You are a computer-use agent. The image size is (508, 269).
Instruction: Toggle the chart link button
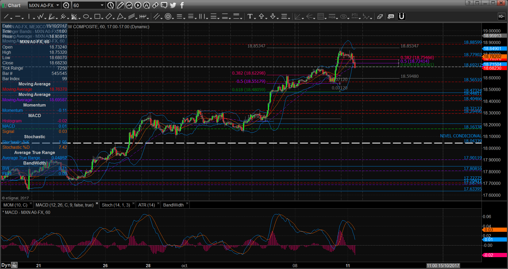[x=501, y=17]
